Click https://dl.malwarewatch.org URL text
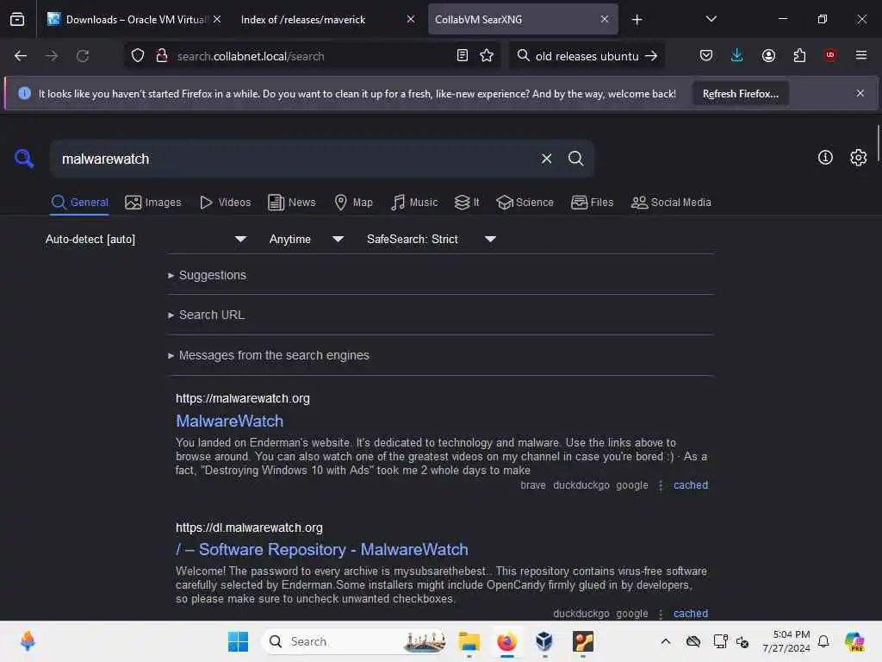The height and width of the screenshot is (662, 882). (249, 528)
